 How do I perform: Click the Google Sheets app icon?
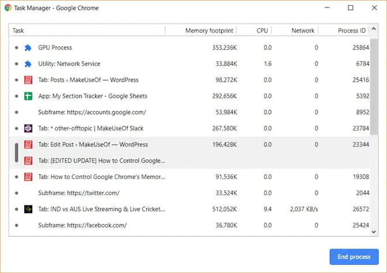pyautogui.click(x=28, y=96)
